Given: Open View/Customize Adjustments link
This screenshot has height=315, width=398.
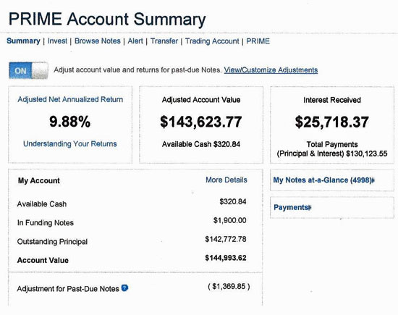Looking at the screenshot, I should (271, 70).
